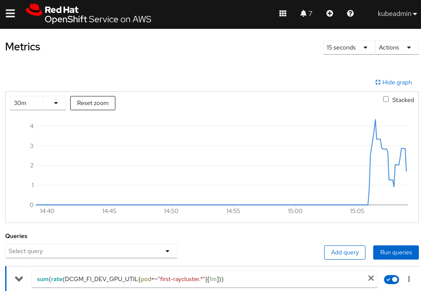Screen dimensions: 421x291
Task: Open the Select query dropdown
Action: pyautogui.click(x=91, y=251)
